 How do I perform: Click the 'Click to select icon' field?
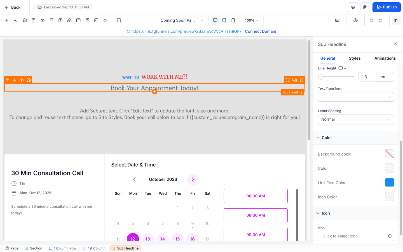click(x=356, y=236)
